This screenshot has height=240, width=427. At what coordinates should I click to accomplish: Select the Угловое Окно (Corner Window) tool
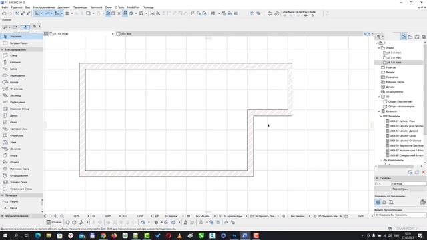point(21,182)
